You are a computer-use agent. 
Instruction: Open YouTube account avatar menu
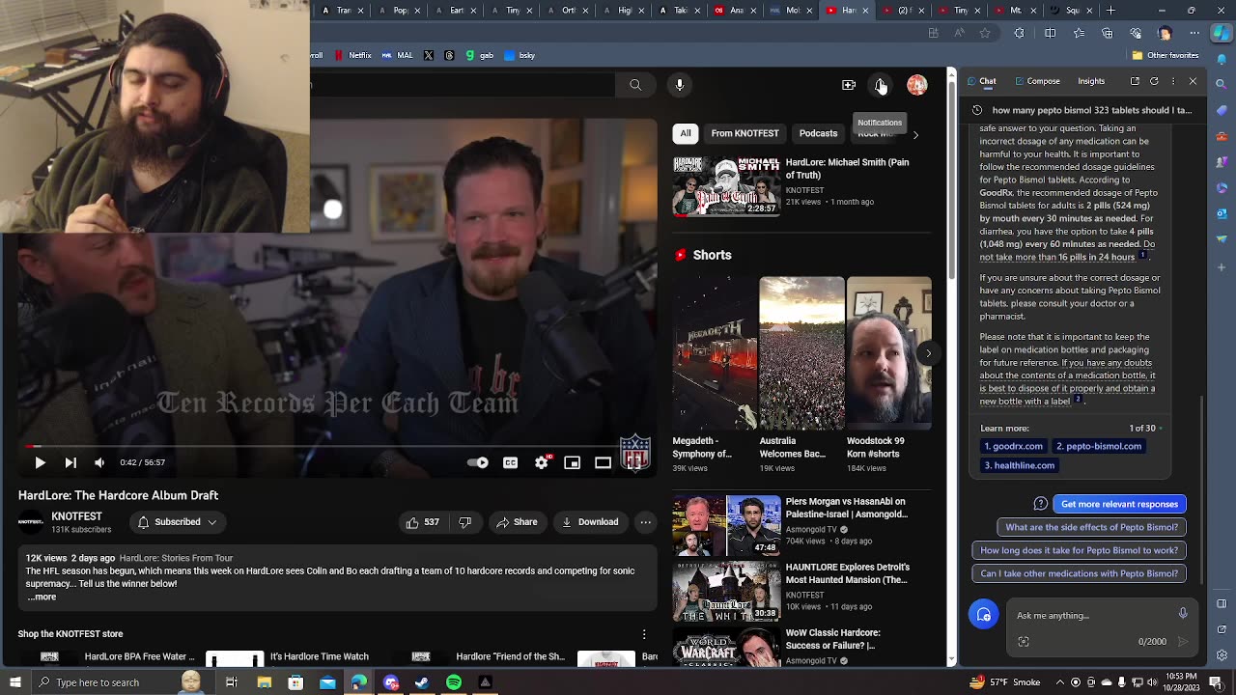916,85
